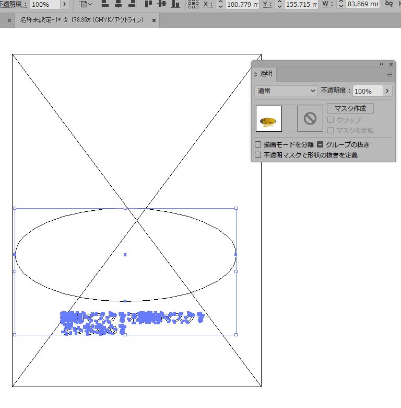Open the Transparency panel hamburger menu
This screenshot has height=408, width=401.
[389, 75]
